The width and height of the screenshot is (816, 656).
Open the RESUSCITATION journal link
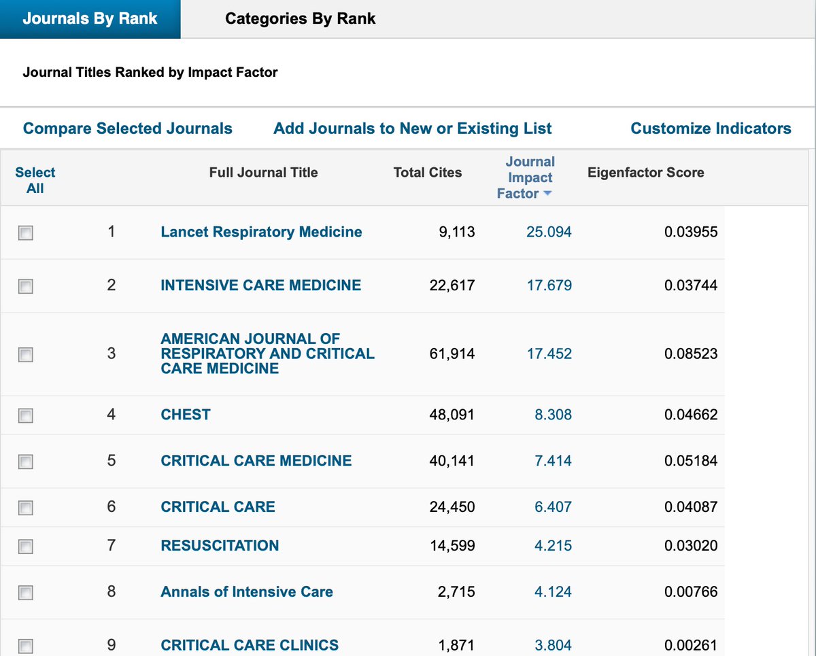(220, 545)
